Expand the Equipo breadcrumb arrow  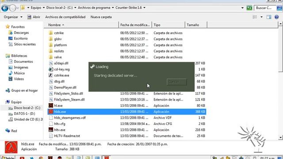click(x=43, y=8)
